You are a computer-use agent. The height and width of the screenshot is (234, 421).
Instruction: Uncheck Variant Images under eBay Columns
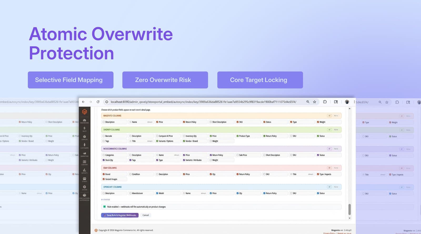pos(104,179)
